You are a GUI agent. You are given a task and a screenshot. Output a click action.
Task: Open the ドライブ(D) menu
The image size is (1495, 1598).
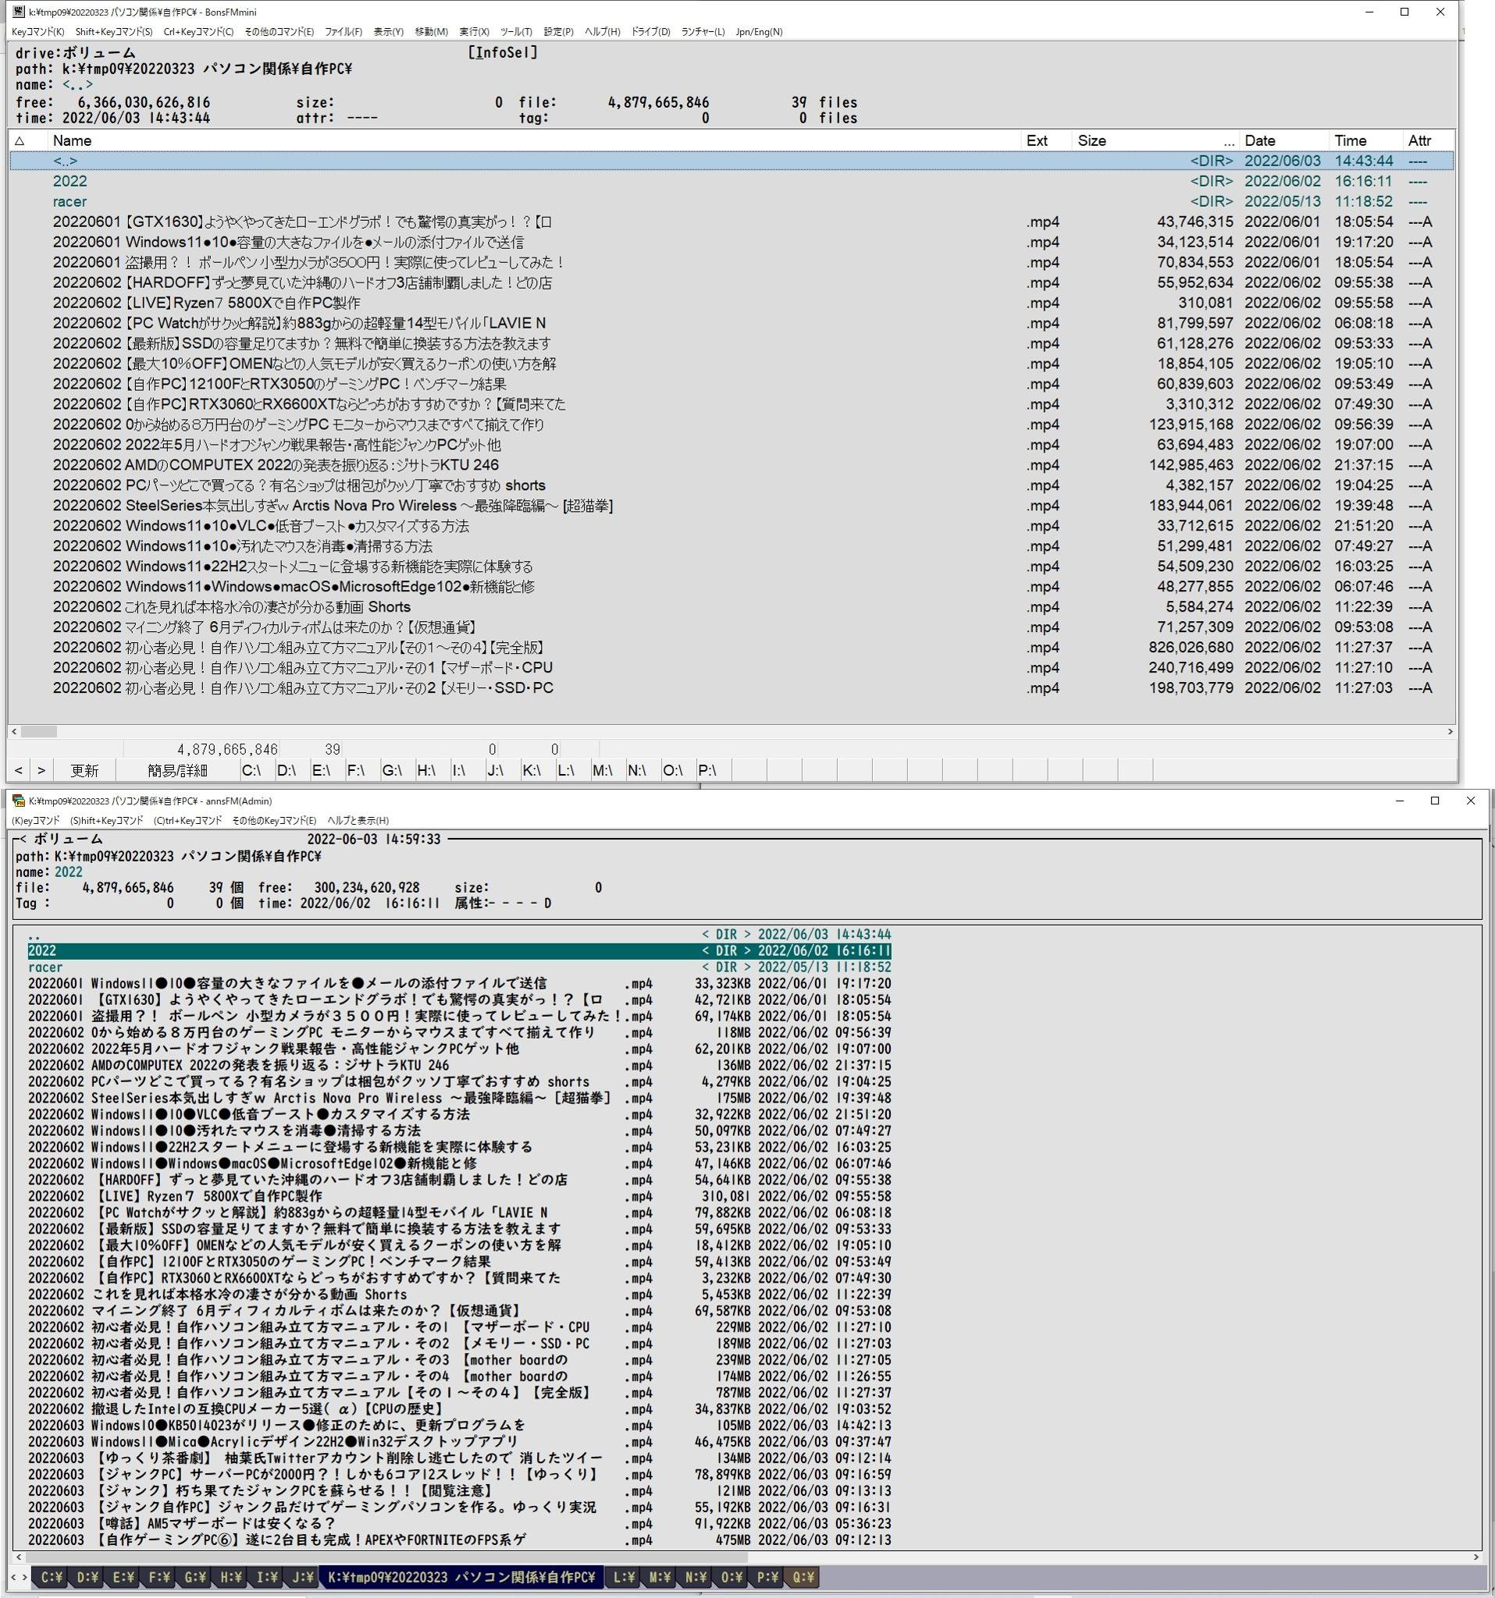(x=650, y=32)
